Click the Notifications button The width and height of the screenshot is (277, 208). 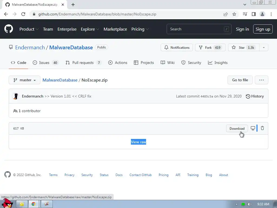click(x=177, y=47)
